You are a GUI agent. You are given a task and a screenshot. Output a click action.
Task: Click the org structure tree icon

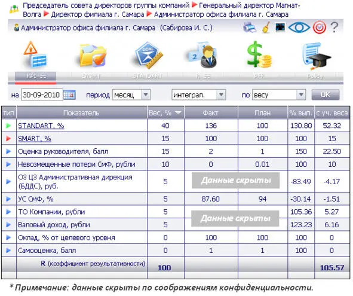[x=14, y=9]
